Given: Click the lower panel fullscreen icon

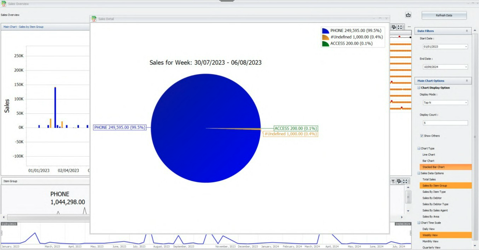Looking at the screenshot, I should (x=405, y=181).
